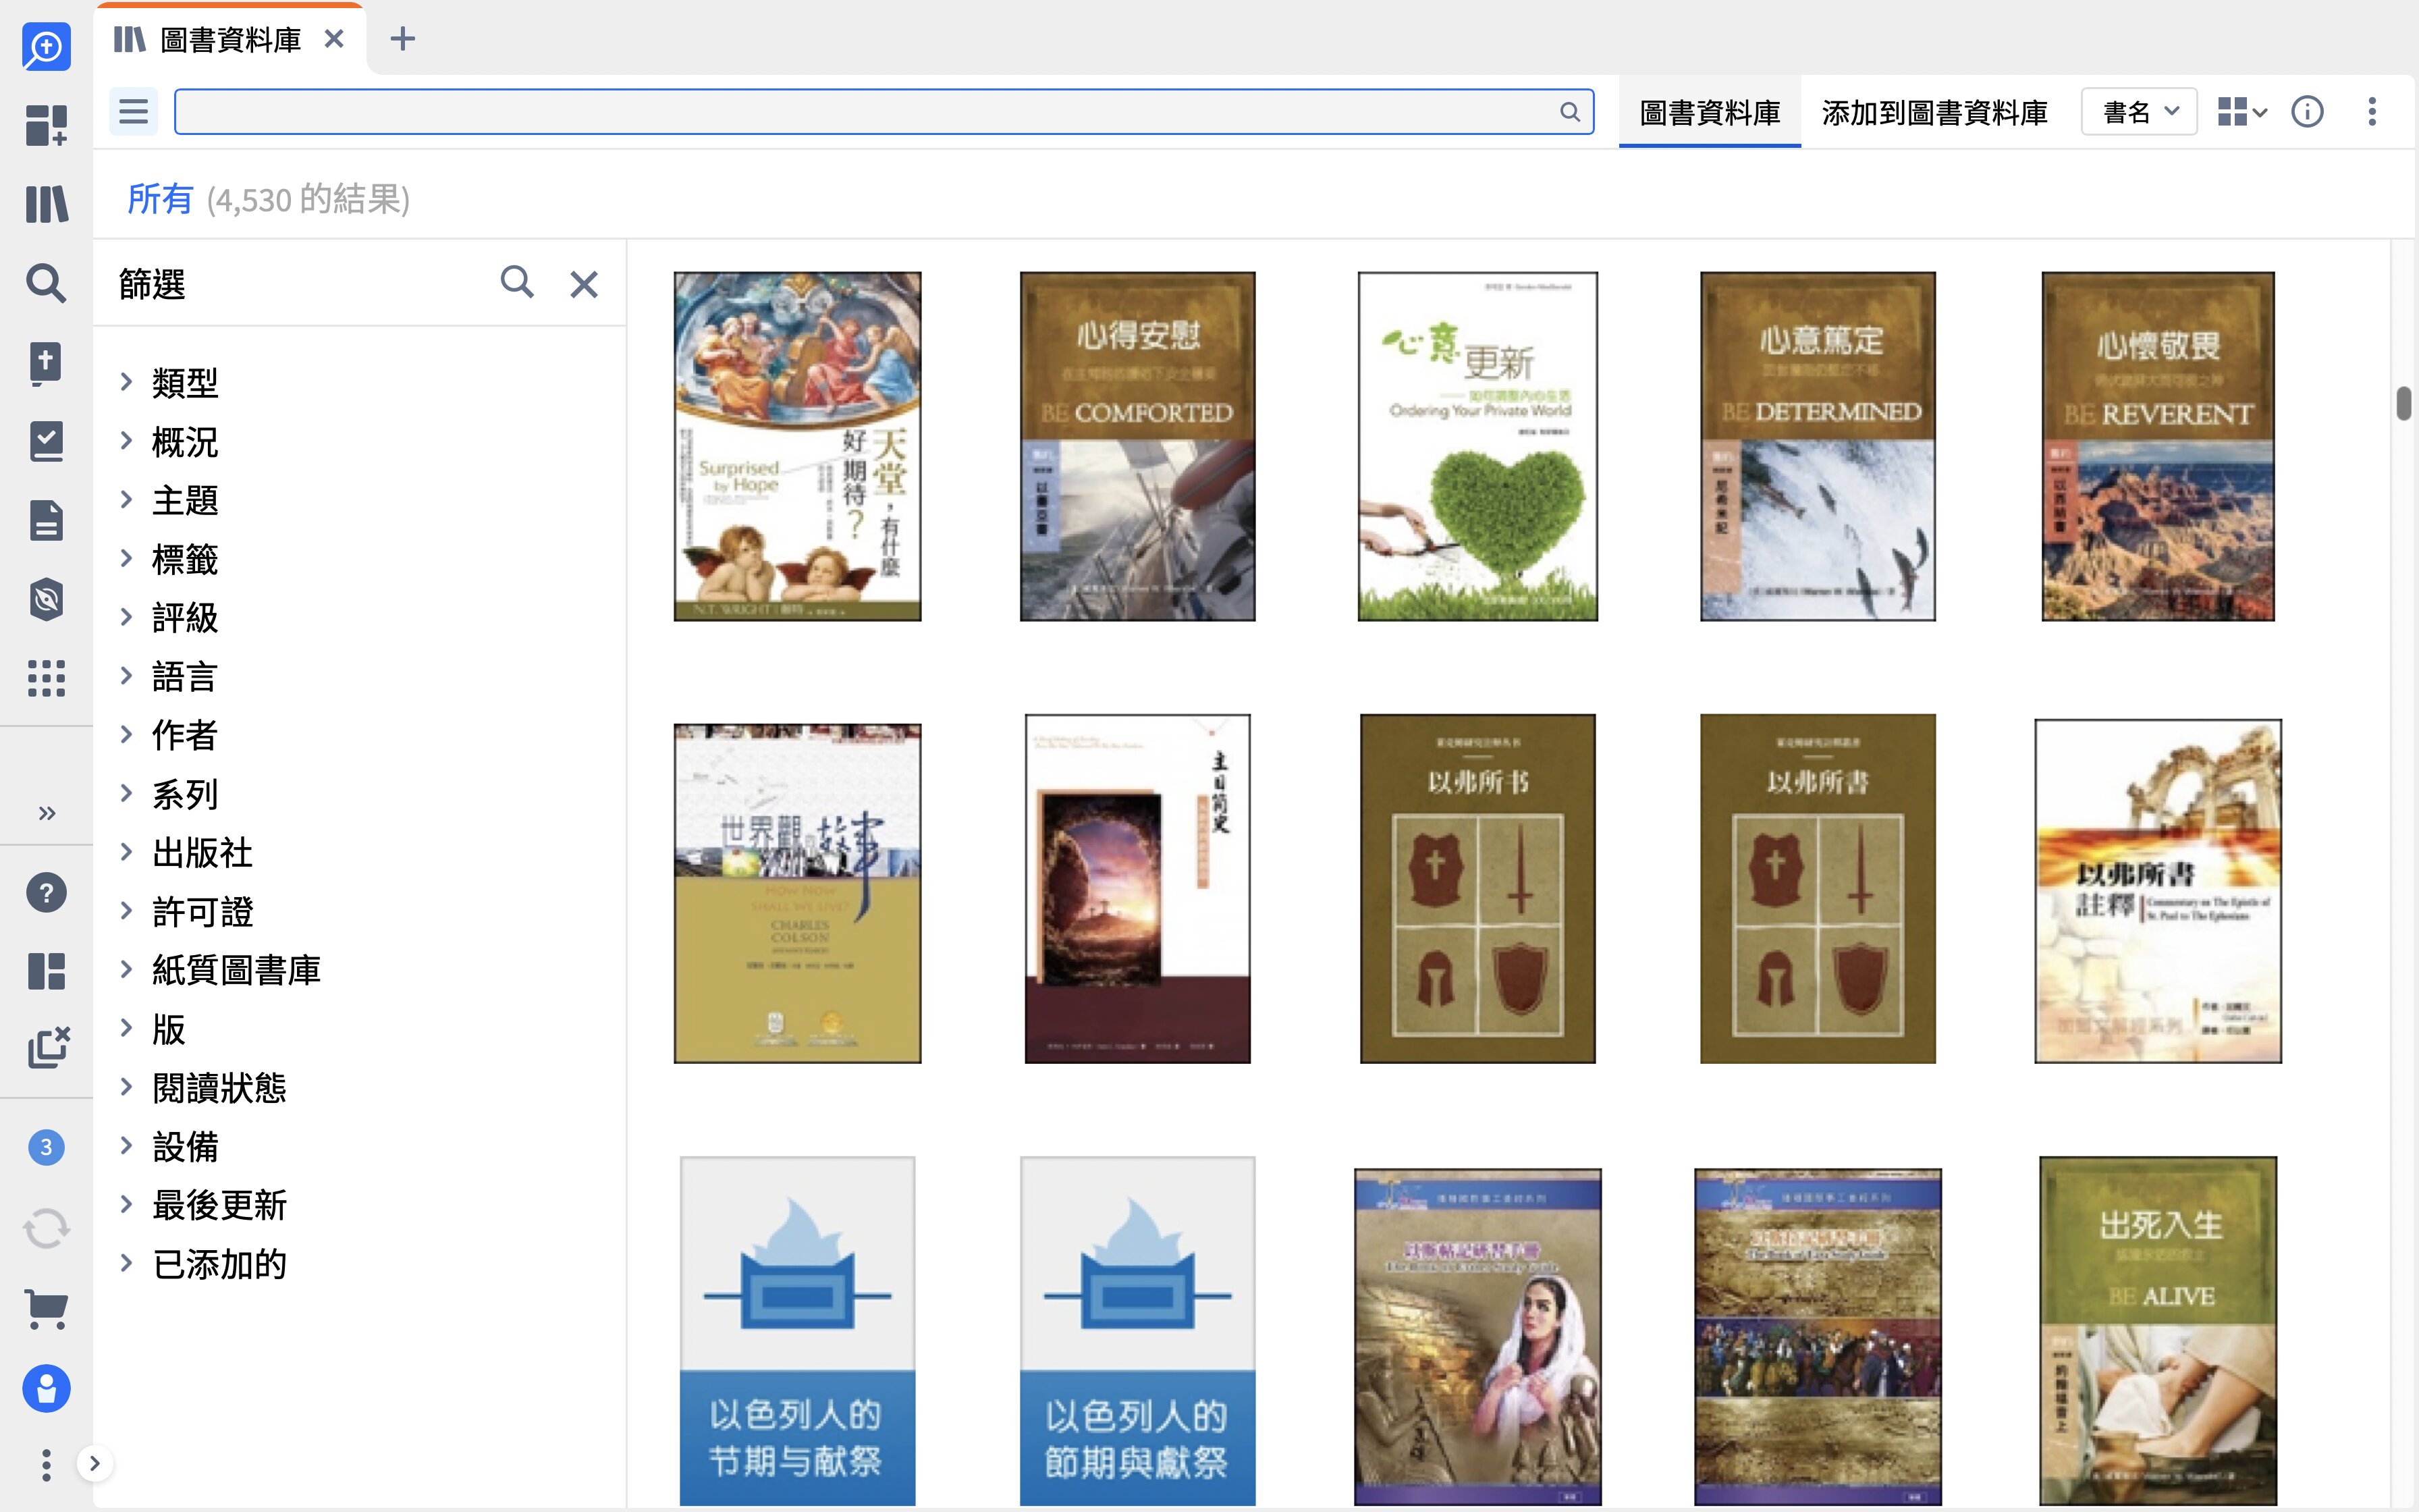
Task: Click the magnifier inside the library search box
Action: tap(1571, 112)
